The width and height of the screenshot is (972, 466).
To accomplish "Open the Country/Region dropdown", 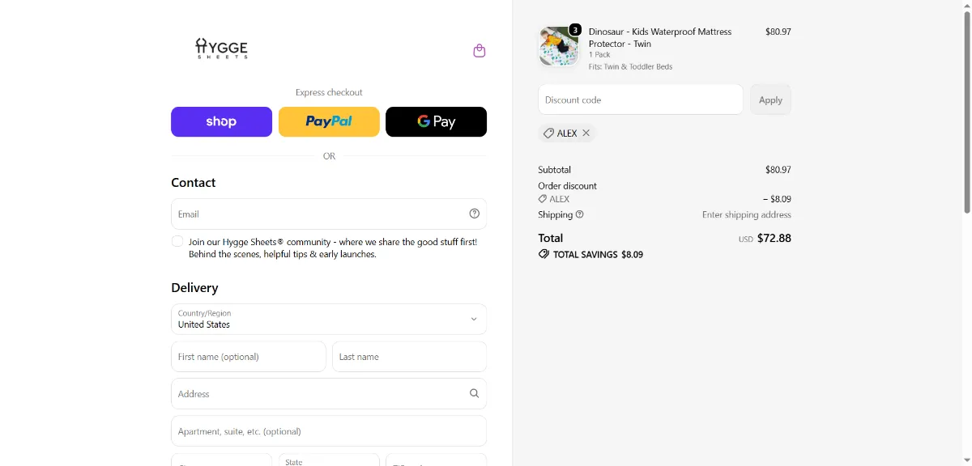I will pyautogui.click(x=329, y=319).
